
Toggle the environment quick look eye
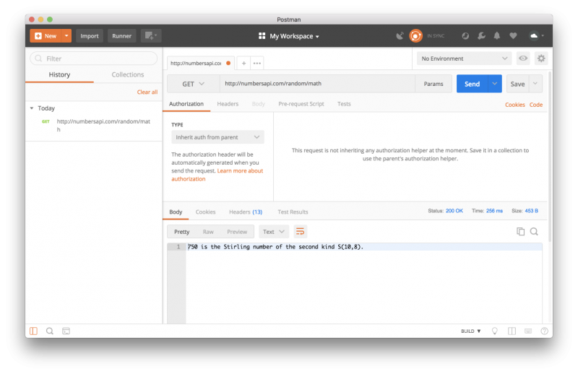coord(522,58)
